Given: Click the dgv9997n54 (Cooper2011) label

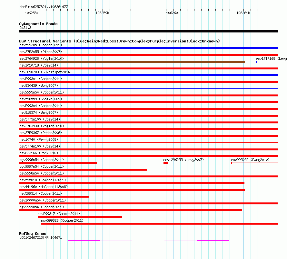Looking at the screenshot, I should tap(42, 166).
